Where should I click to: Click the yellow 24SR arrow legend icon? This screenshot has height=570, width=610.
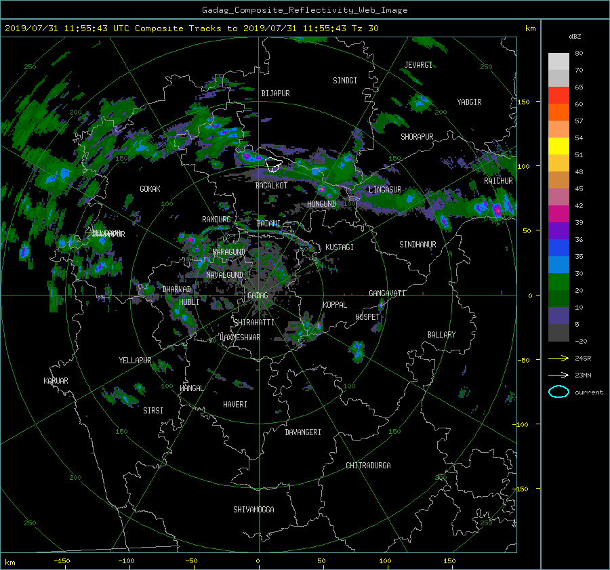click(558, 358)
